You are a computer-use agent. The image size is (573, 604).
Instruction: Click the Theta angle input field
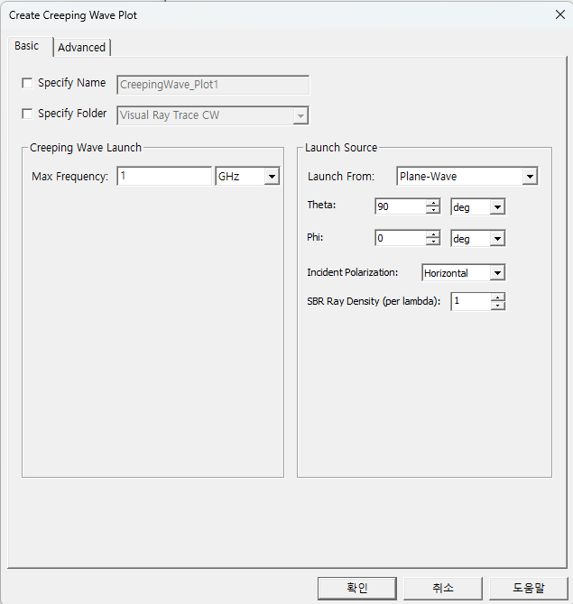point(400,207)
